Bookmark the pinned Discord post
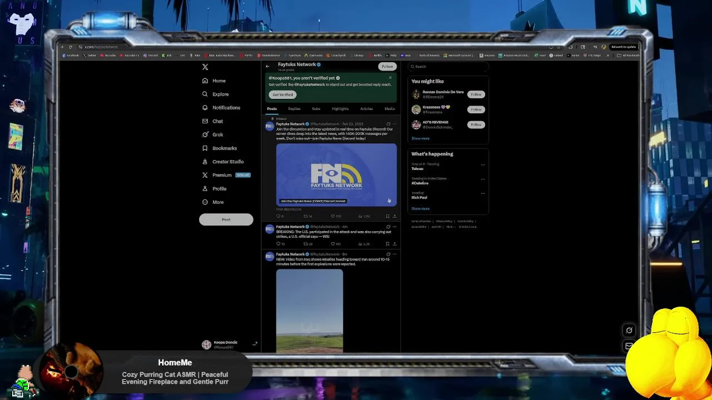Viewport: 712px width, 400px height. coord(388,216)
